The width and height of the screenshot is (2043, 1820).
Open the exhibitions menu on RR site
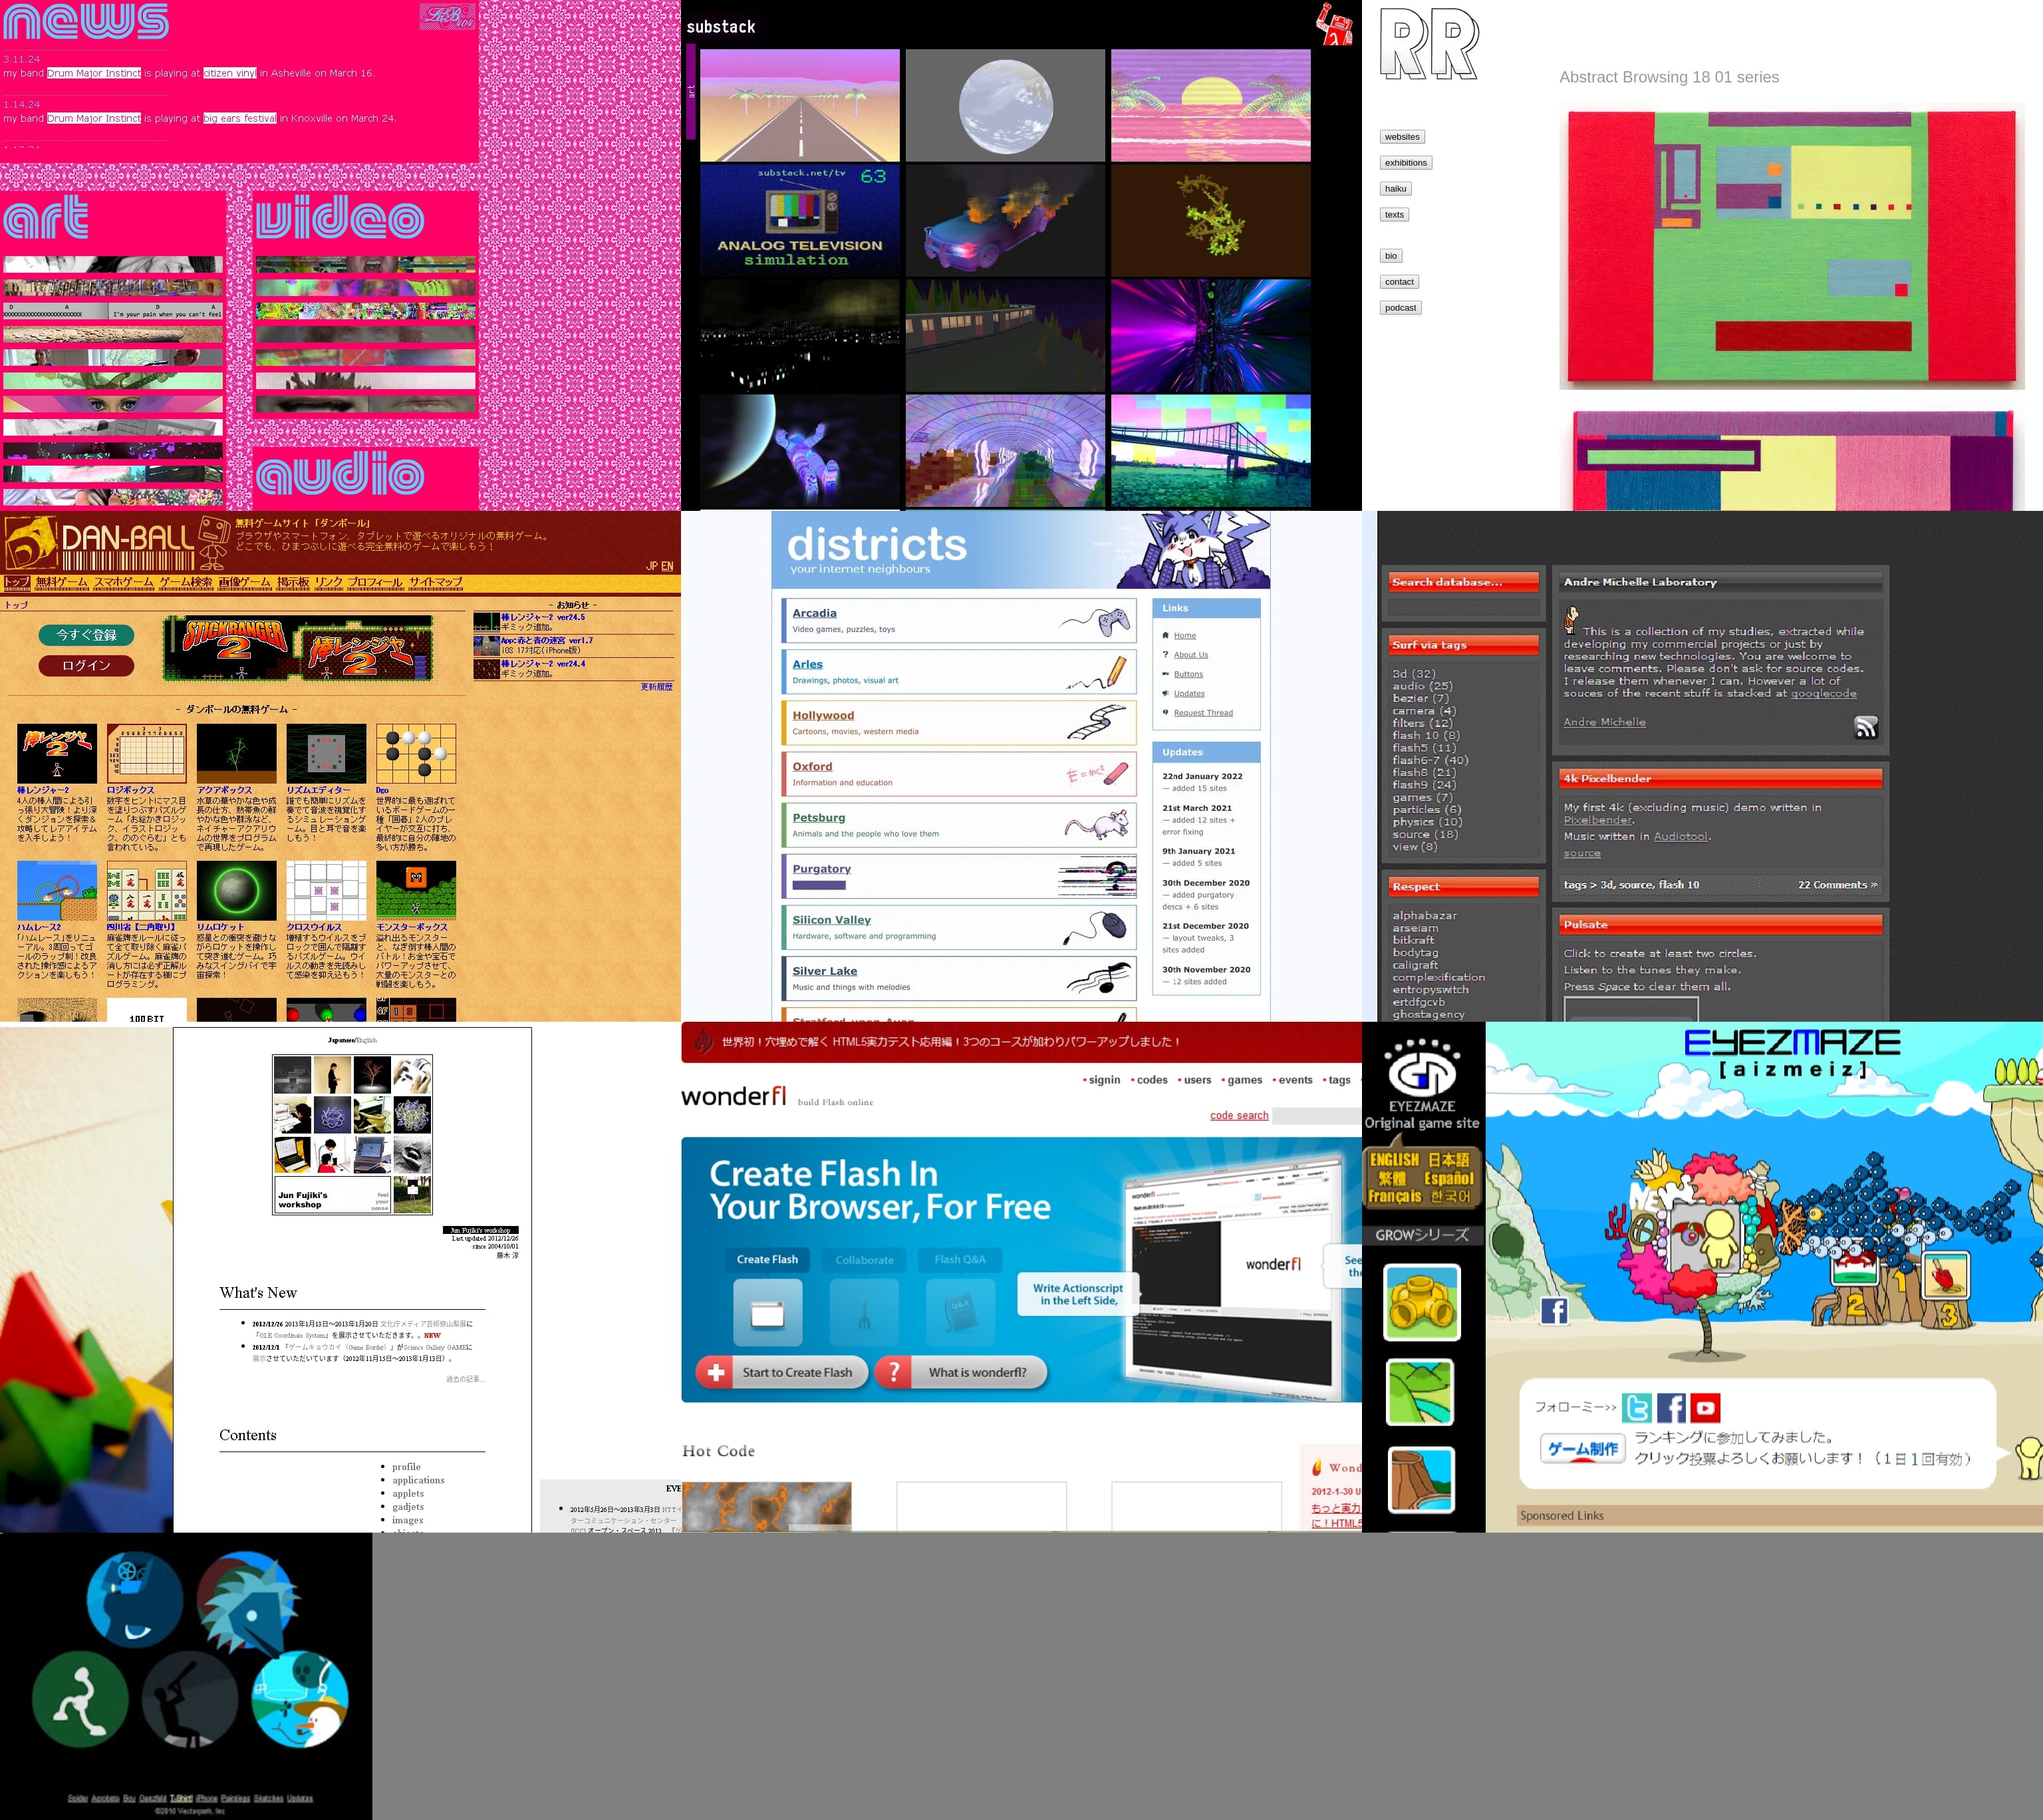(x=1405, y=163)
